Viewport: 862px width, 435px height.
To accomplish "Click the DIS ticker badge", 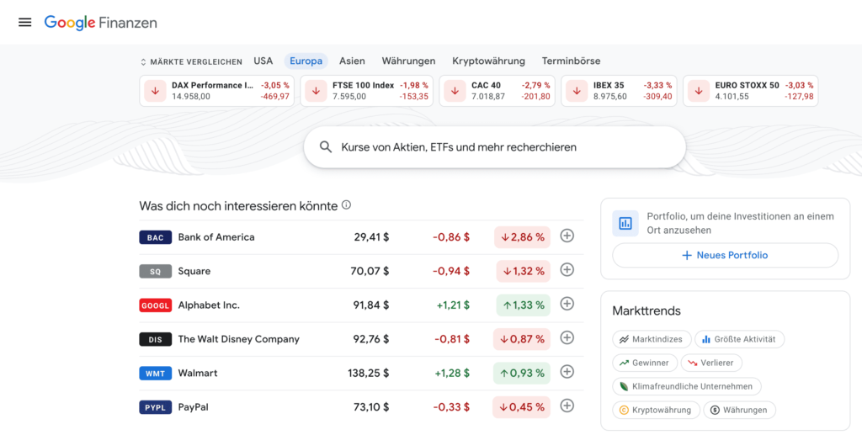I will click(x=156, y=339).
